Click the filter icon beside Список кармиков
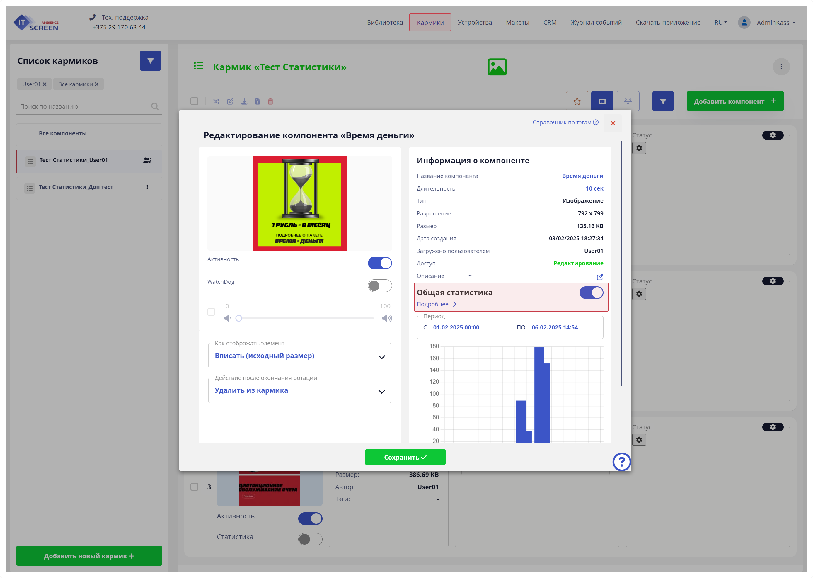 tap(150, 61)
